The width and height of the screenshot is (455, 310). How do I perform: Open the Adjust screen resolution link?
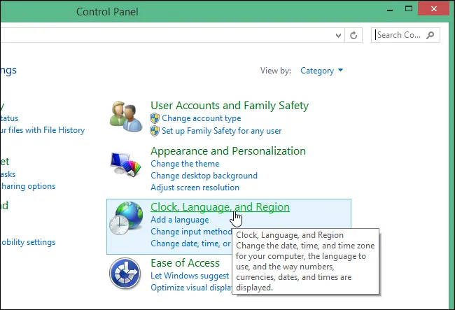tap(195, 188)
